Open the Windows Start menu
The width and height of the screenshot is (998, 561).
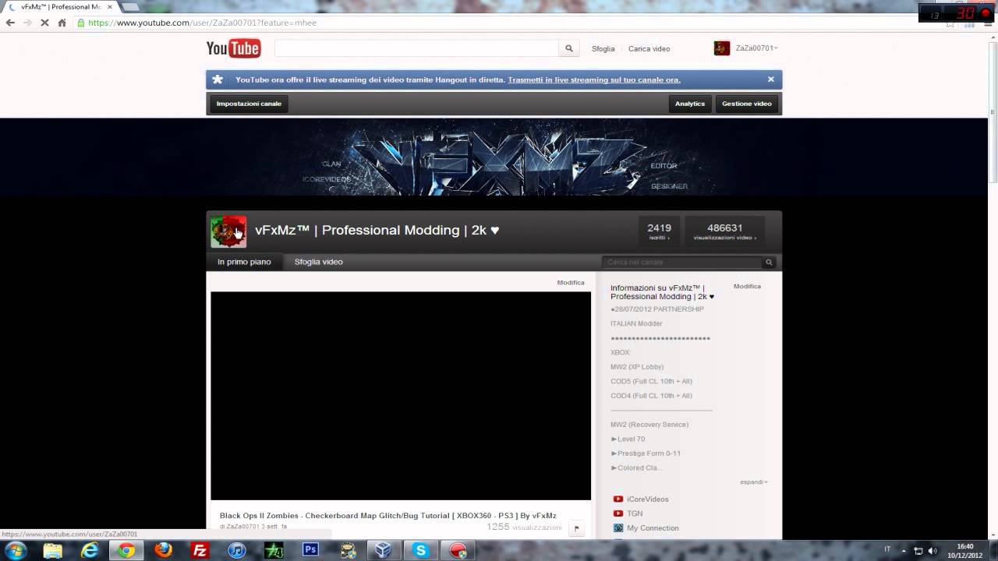point(16,550)
